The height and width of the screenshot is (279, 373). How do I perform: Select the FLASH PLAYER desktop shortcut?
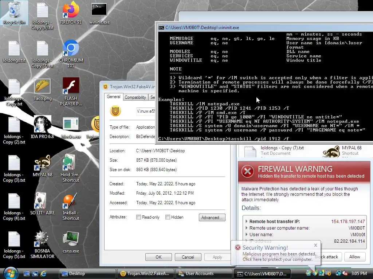pyautogui.click(x=71, y=92)
